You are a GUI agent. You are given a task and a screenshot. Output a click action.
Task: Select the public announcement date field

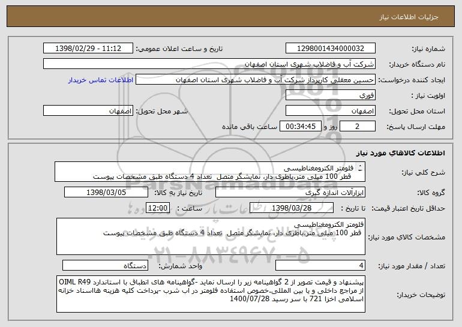click(x=88, y=49)
